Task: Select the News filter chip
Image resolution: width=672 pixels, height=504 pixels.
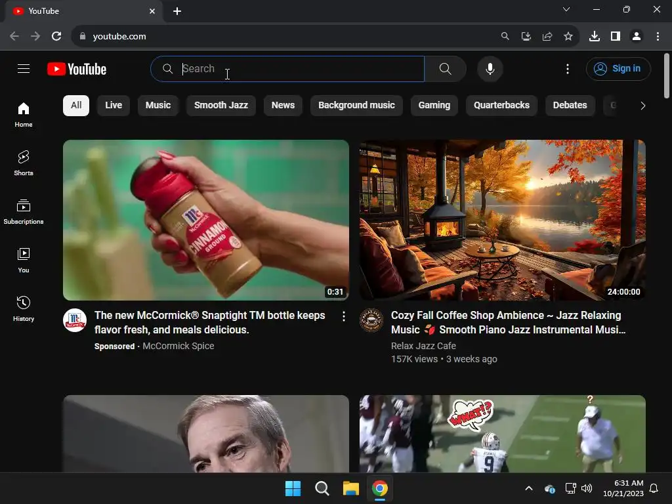Action: [x=283, y=106]
